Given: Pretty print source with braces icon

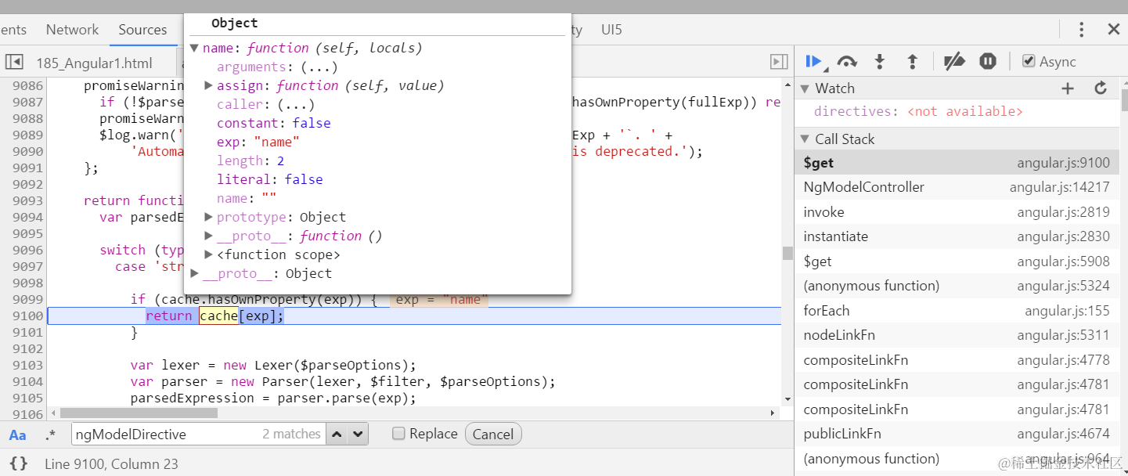Looking at the screenshot, I should click(18, 463).
